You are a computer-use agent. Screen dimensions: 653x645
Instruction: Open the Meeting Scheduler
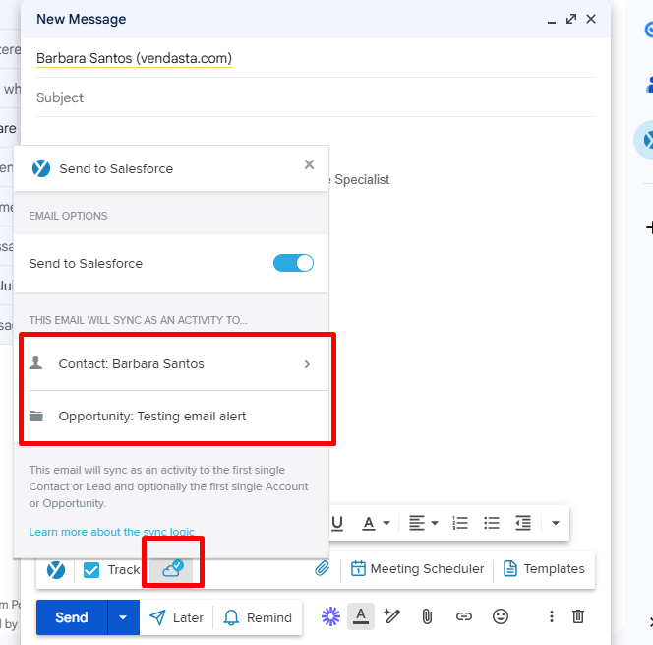[x=417, y=569]
